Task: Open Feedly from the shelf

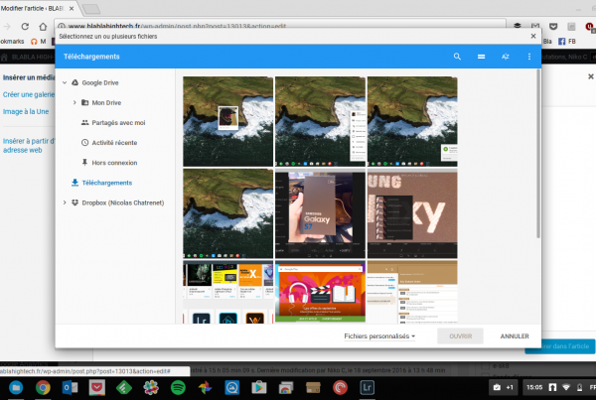Action: point(124,387)
